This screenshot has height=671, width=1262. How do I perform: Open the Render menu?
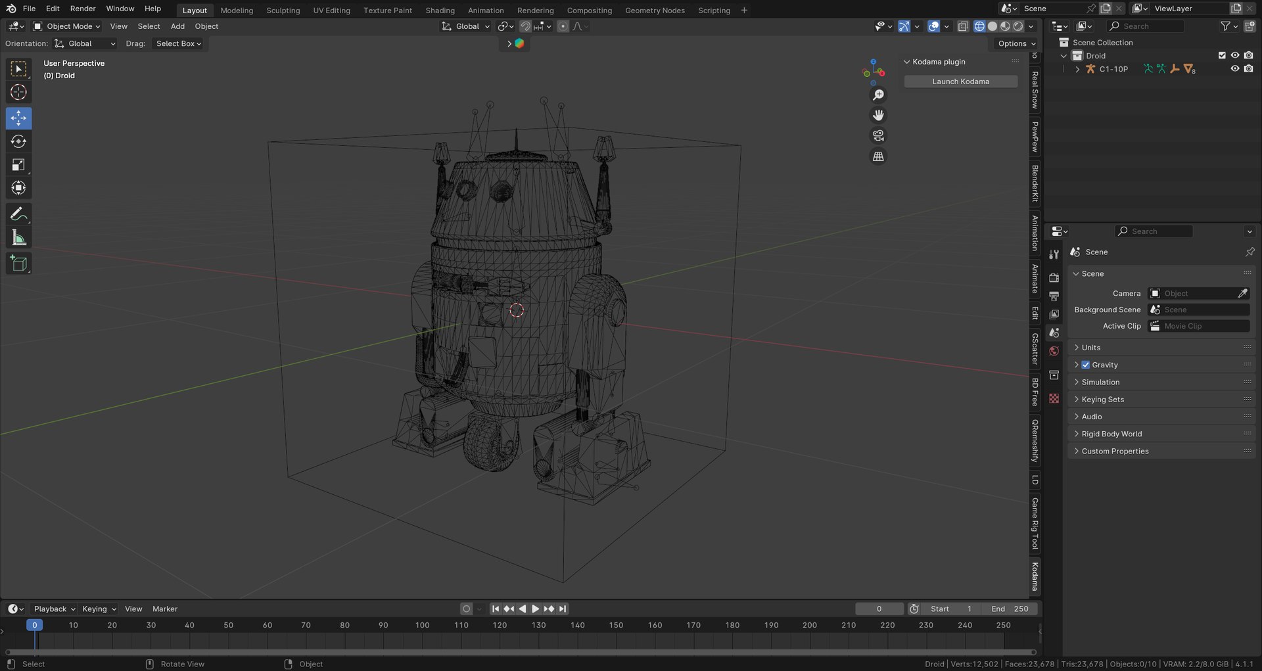click(x=83, y=9)
